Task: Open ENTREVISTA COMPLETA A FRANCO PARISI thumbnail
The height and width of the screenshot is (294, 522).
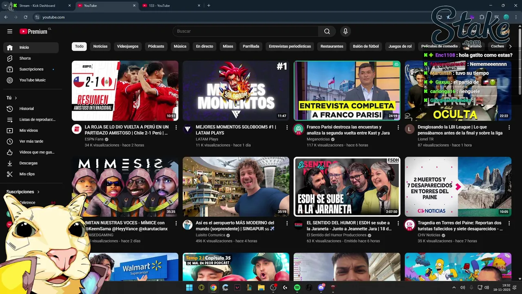Action: (347, 91)
